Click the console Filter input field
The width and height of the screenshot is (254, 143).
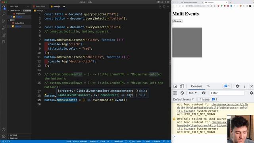pyautogui.click(x=227, y=93)
